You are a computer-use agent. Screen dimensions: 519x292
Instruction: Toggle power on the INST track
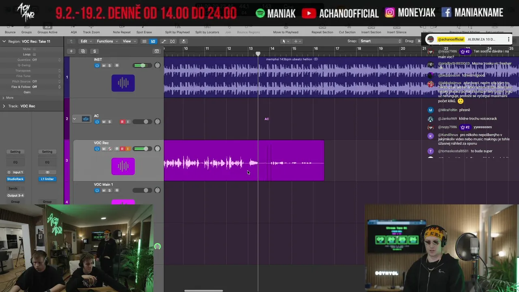point(97,65)
